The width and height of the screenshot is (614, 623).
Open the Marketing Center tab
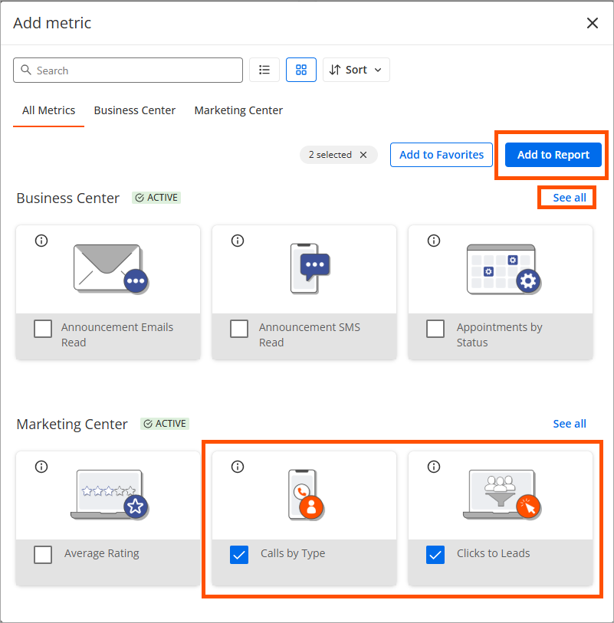238,110
